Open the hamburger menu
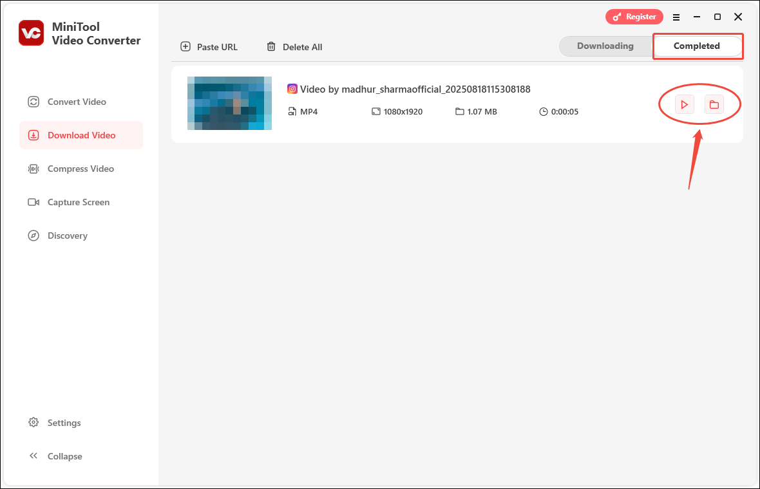The width and height of the screenshot is (760, 489). 676,17
